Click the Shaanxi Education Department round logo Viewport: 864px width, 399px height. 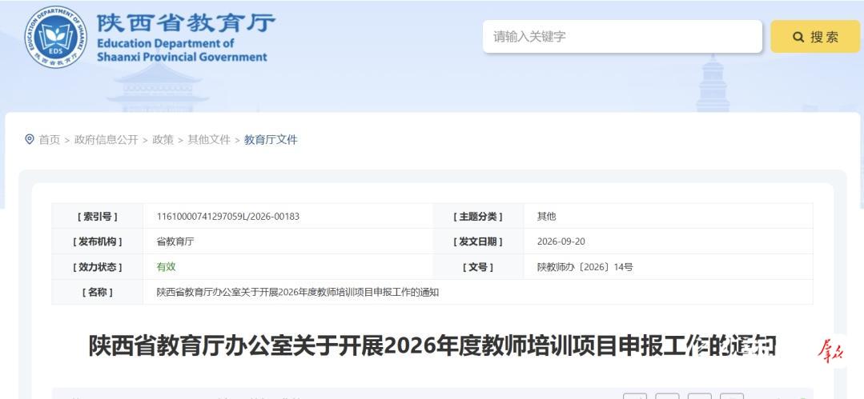pos(56,37)
